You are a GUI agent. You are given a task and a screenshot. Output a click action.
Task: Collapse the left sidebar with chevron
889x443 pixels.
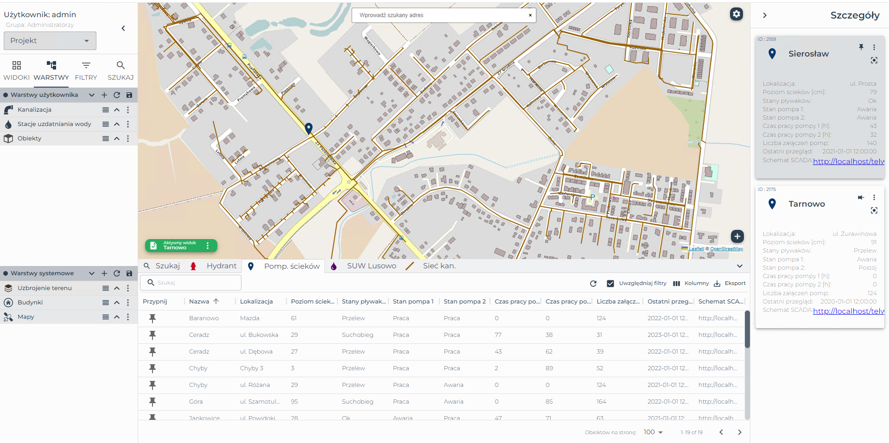[x=123, y=28]
